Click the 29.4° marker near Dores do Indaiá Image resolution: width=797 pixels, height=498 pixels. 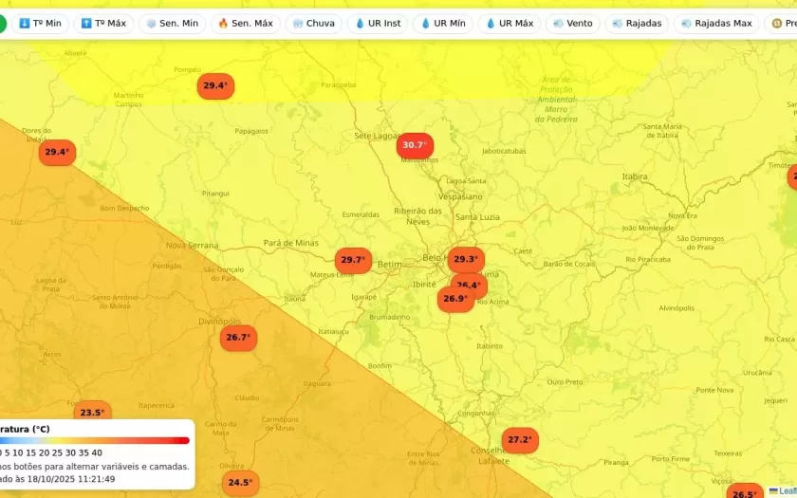pos(57,152)
